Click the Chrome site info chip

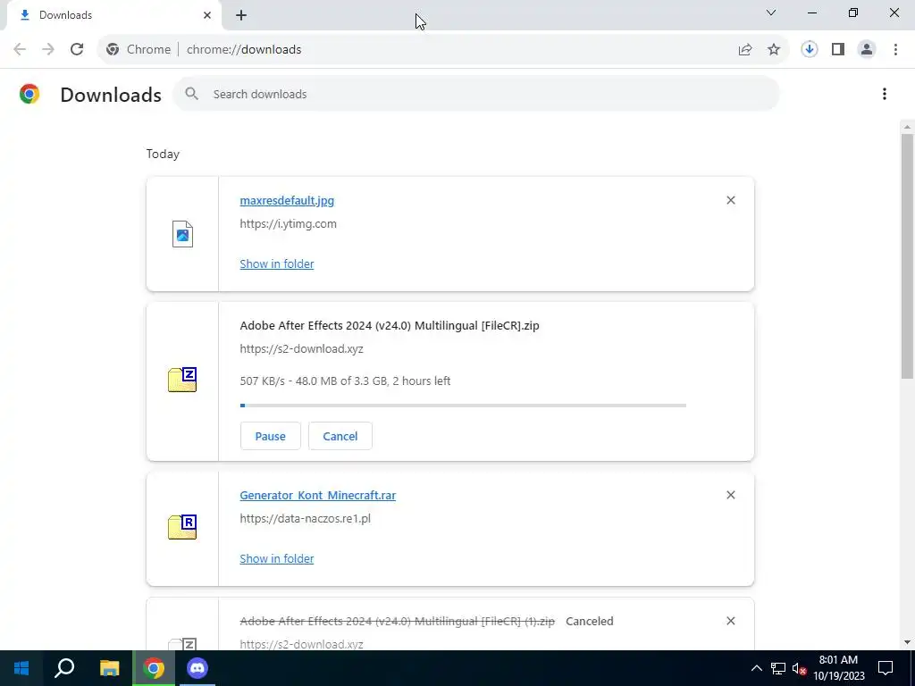click(x=139, y=50)
